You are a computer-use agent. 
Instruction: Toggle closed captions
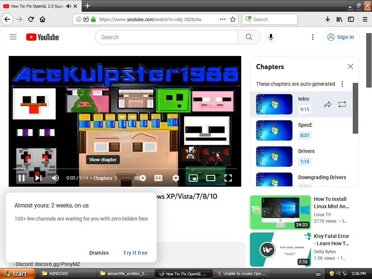click(x=158, y=178)
